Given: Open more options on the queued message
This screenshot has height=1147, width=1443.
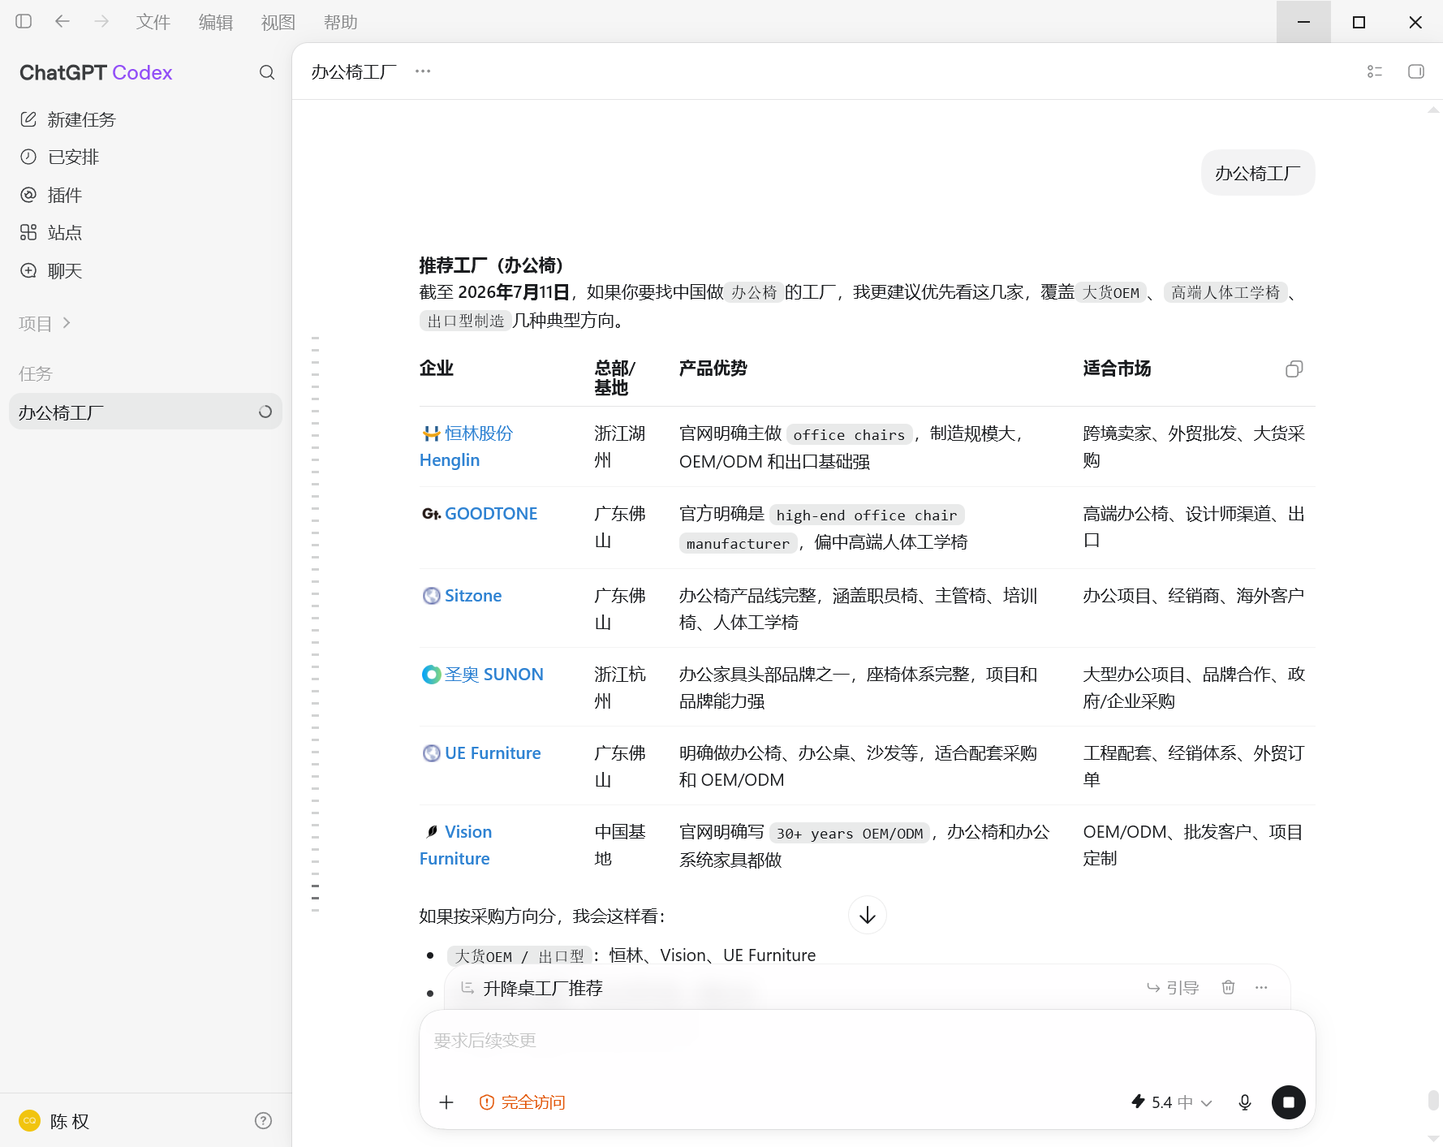Looking at the screenshot, I should [x=1261, y=988].
